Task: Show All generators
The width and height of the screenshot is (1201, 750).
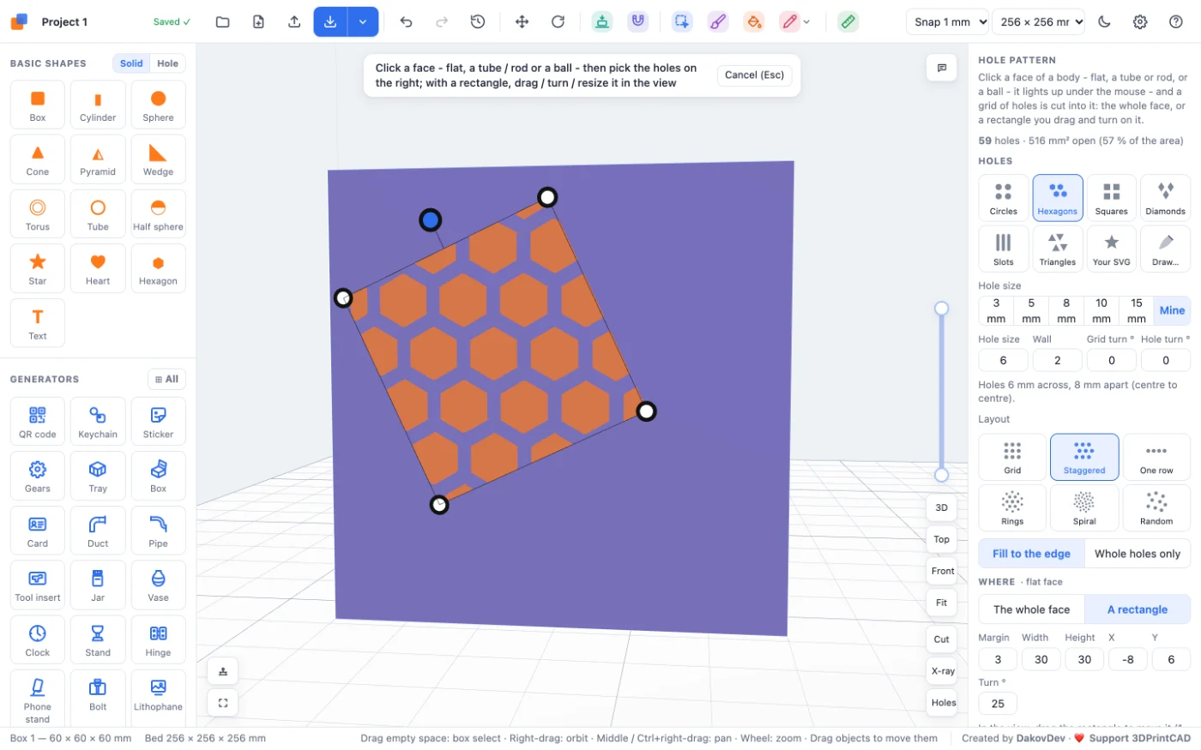Action: pos(167,379)
